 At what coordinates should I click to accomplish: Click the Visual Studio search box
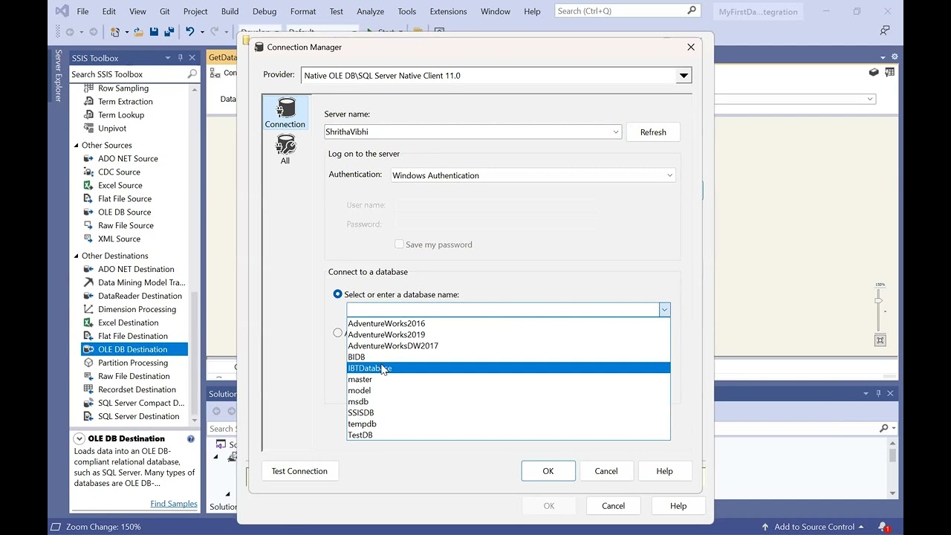point(629,11)
